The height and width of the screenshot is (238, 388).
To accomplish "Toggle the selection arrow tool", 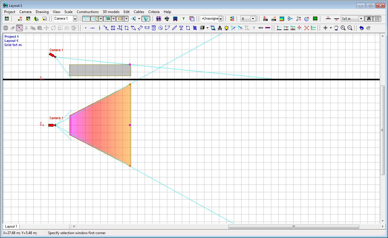I will (x=19, y=28).
